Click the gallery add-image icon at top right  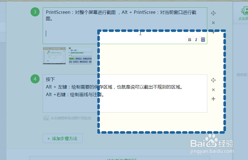[245, 11]
